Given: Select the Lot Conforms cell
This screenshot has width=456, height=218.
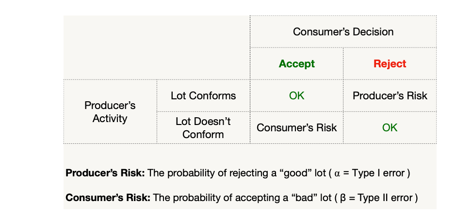Looking at the screenshot, I should coord(203,95).
